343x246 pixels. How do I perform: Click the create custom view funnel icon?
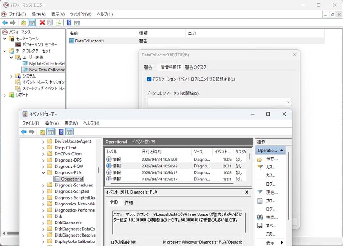pyautogui.click(x=260, y=167)
